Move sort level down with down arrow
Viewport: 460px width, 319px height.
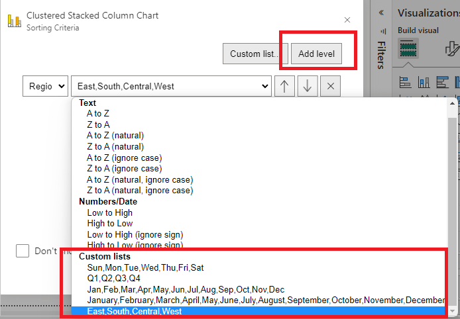308,86
